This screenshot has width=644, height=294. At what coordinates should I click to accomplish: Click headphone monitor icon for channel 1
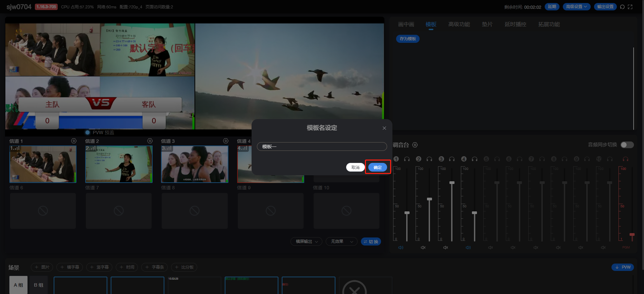pos(407,159)
